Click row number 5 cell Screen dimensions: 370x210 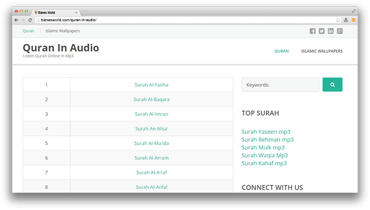[46, 143]
